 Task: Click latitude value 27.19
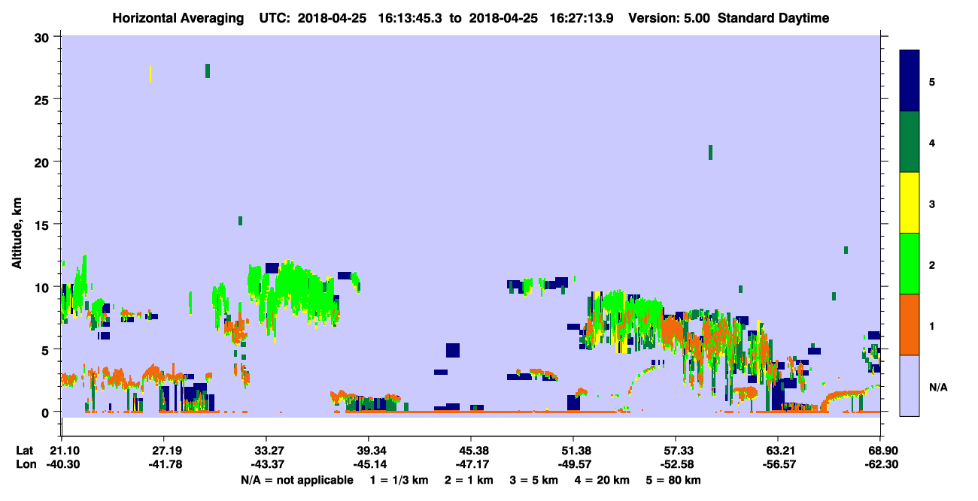click(x=163, y=451)
